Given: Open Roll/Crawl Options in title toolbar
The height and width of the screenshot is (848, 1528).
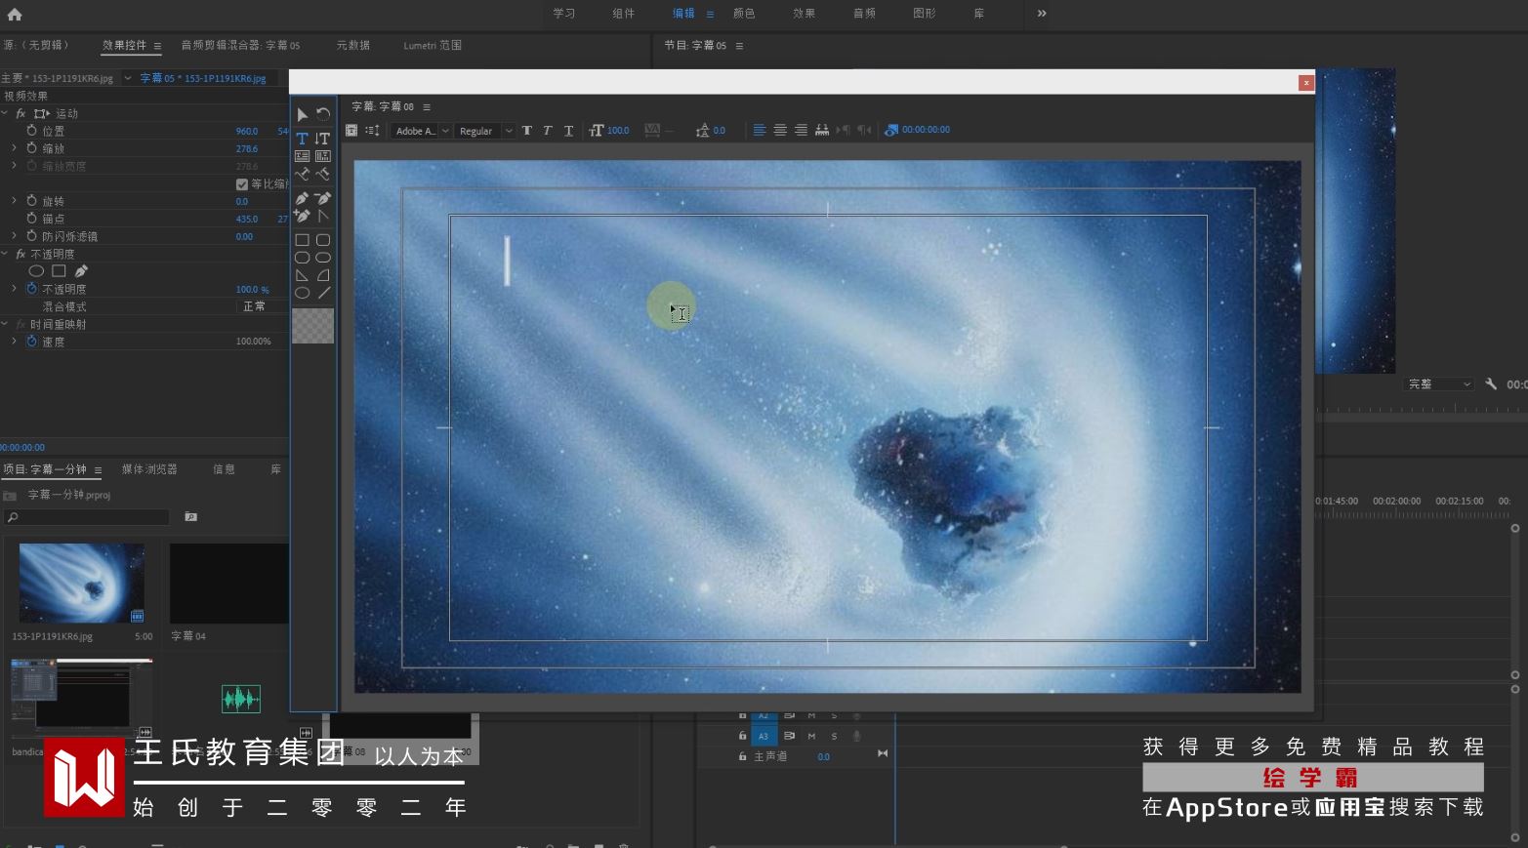Looking at the screenshot, I should coord(372,130).
